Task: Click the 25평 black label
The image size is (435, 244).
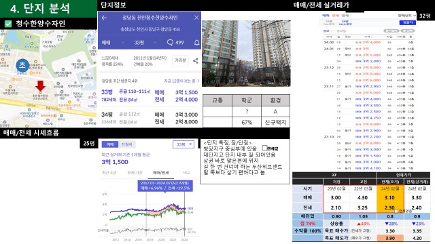Action: pos(89,143)
